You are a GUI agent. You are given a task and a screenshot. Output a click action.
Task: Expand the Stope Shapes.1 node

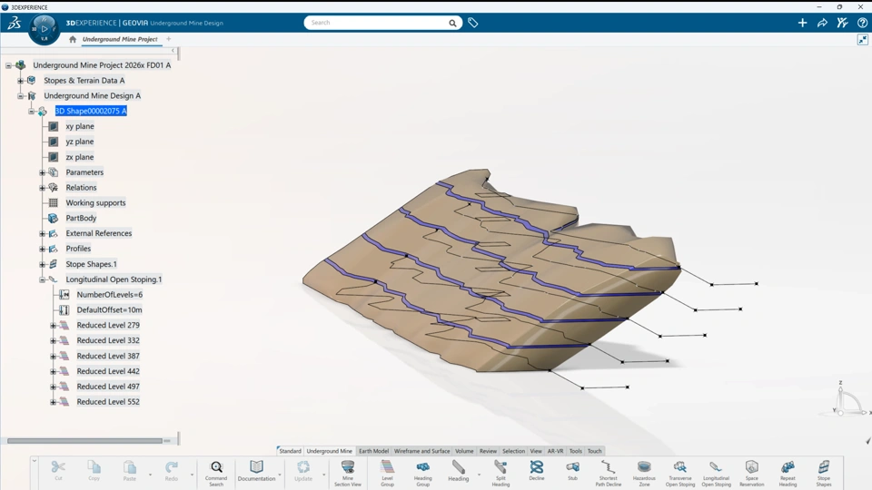click(43, 264)
